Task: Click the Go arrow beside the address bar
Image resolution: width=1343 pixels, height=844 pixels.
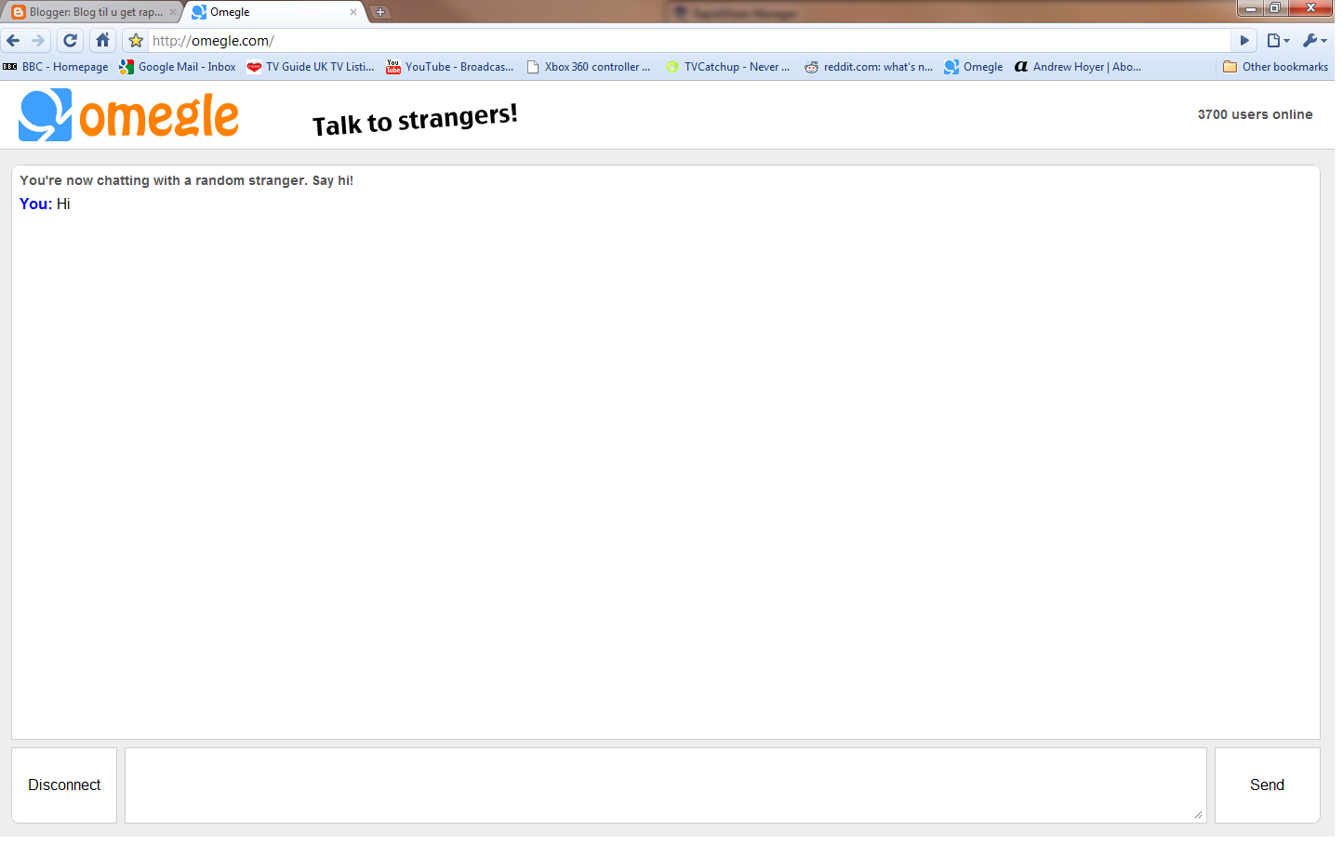Action: pos(1243,41)
